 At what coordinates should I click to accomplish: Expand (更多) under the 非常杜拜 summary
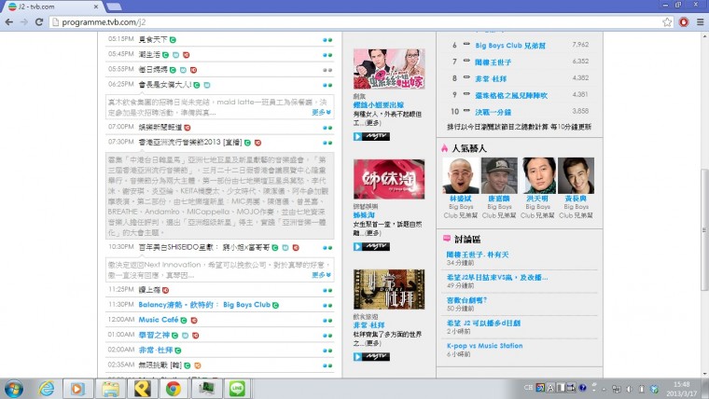pyautogui.click(x=373, y=343)
